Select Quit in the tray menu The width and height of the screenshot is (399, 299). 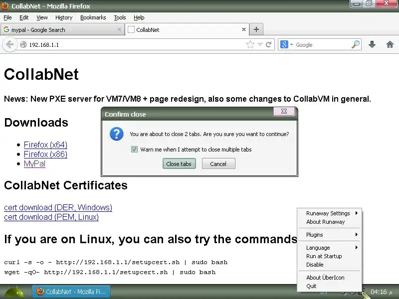coord(329,286)
